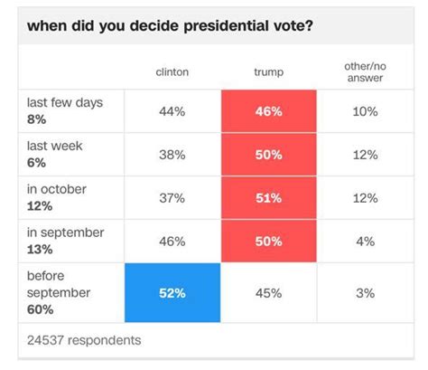
Task: Click the red Trump 51% October cell
Action: click(x=269, y=198)
